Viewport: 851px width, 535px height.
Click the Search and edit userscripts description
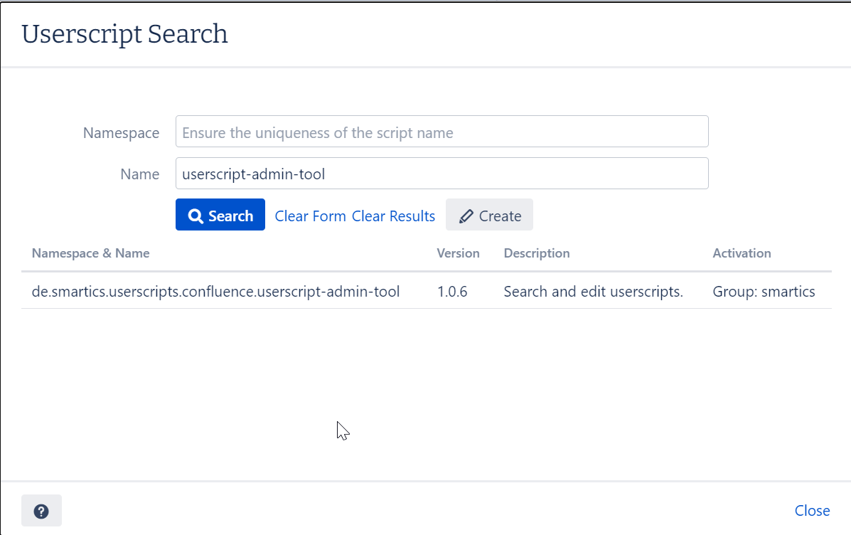tap(593, 291)
